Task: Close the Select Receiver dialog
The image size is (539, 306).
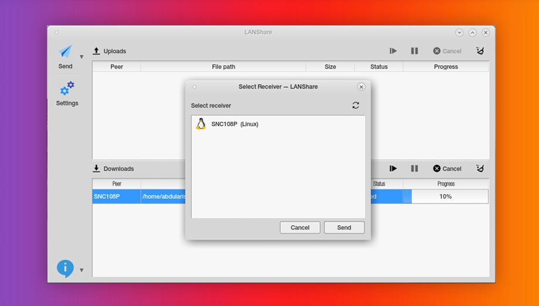Action: pyautogui.click(x=361, y=87)
